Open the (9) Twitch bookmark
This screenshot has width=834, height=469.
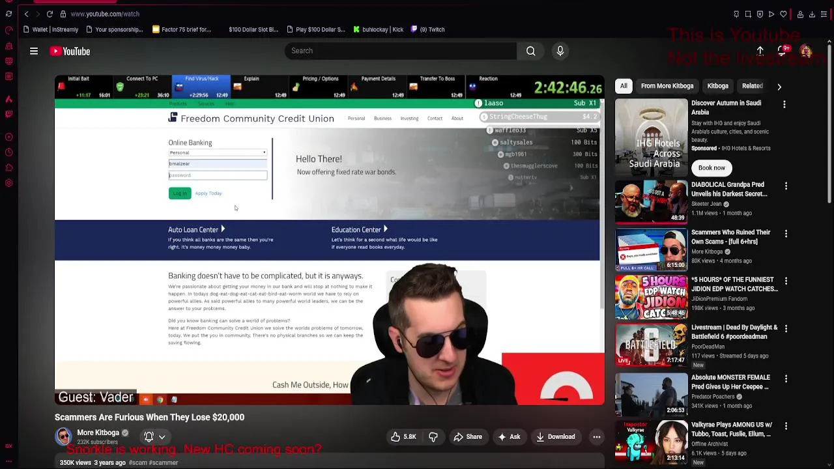(x=427, y=29)
